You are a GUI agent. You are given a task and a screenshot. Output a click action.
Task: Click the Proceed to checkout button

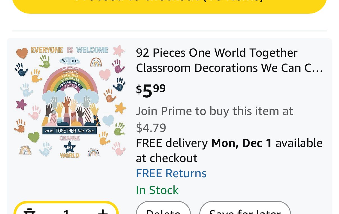169,4
